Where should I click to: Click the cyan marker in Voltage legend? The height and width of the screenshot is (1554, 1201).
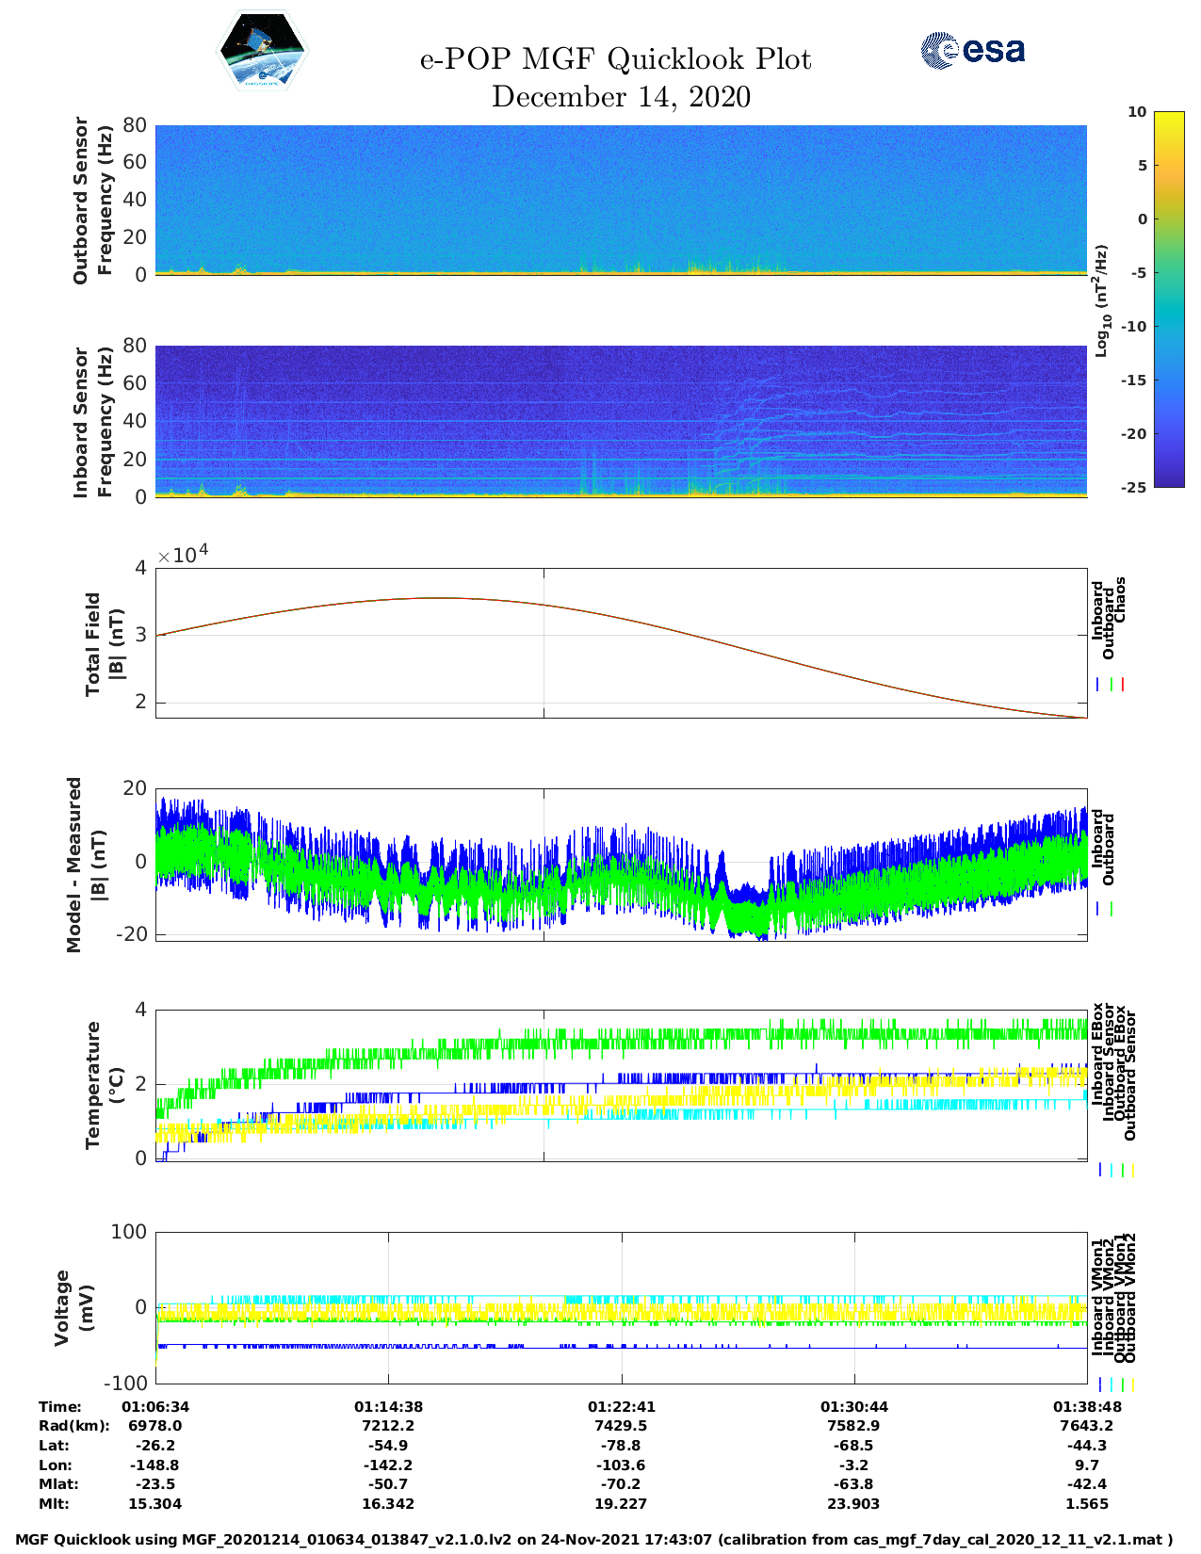tap(1111, 1384)
